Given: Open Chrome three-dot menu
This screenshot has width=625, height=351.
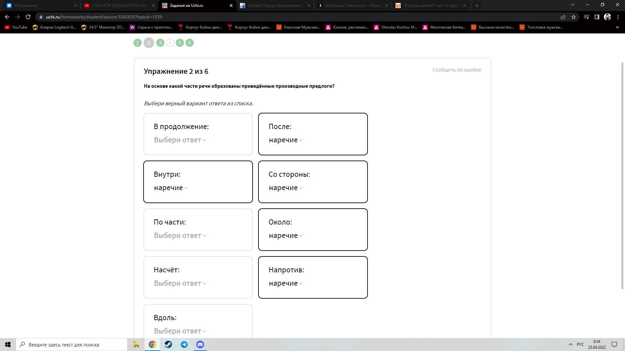Looking at the screenshot, I should 618,17.
